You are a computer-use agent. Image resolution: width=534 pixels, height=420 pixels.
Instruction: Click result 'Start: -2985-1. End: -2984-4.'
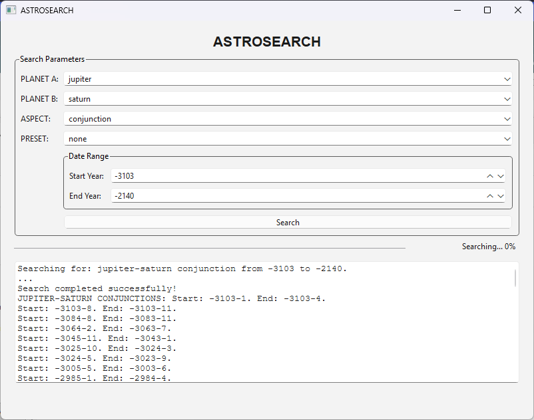(x=95, y=378)
